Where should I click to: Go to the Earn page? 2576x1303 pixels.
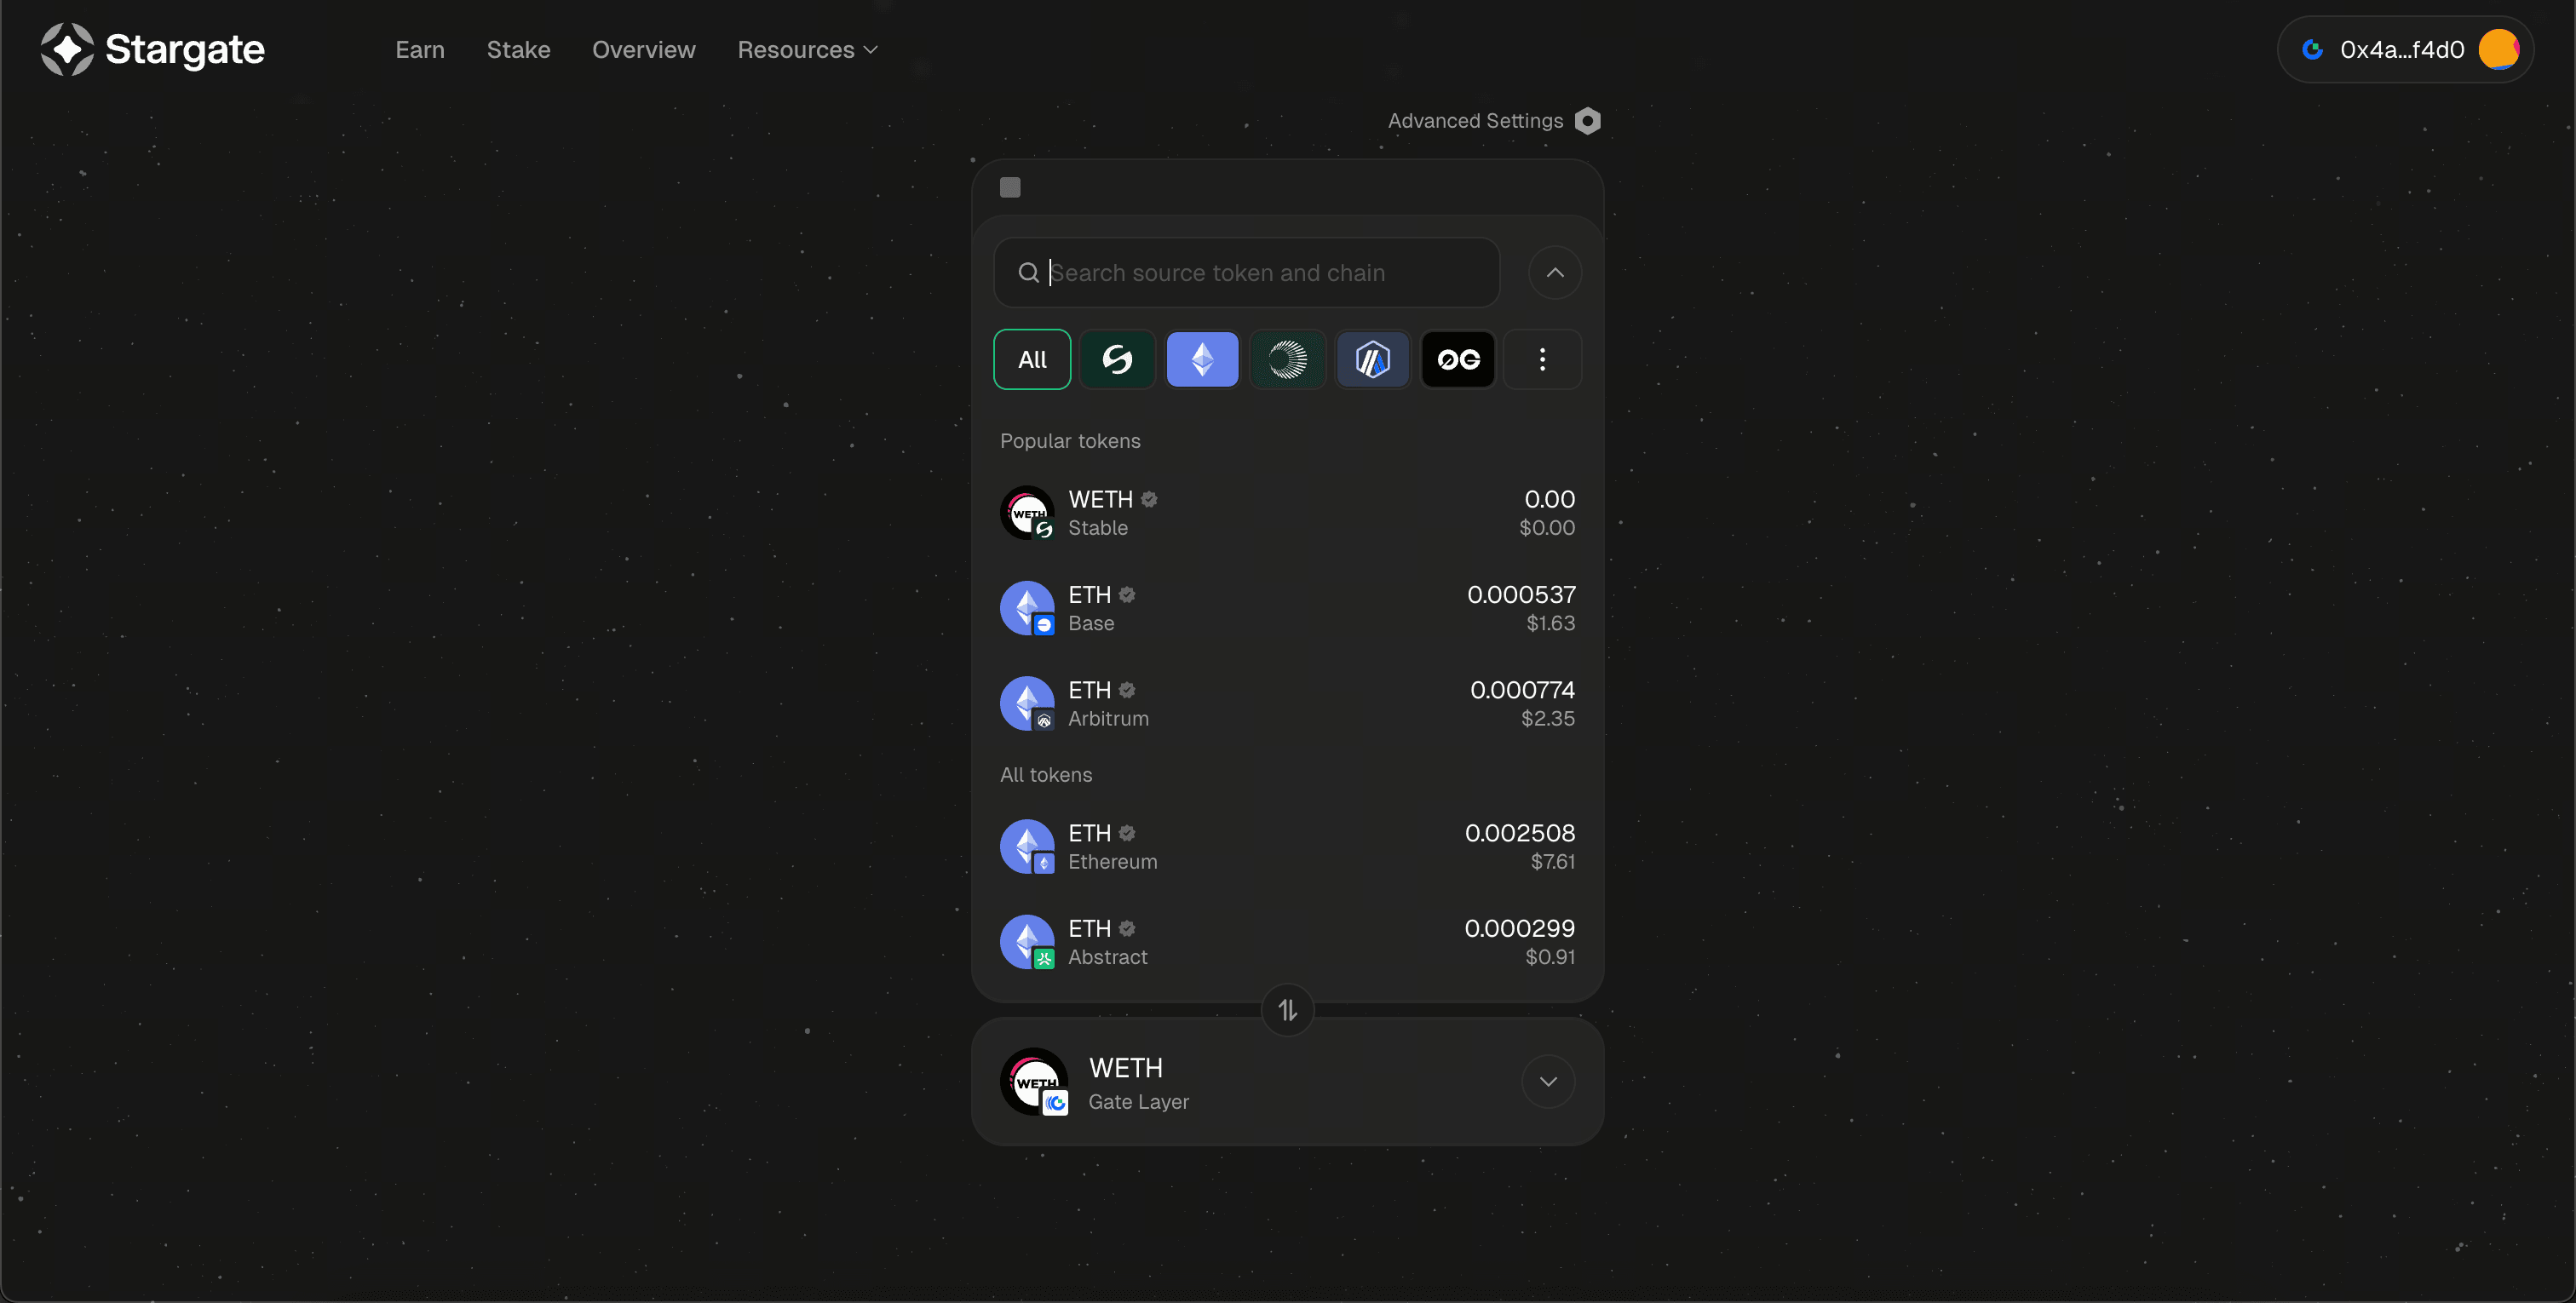click(x=420, y=49)
